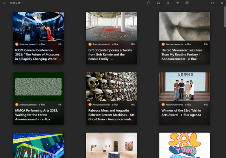Open the white gallery room thumbnail

point(111,145)
